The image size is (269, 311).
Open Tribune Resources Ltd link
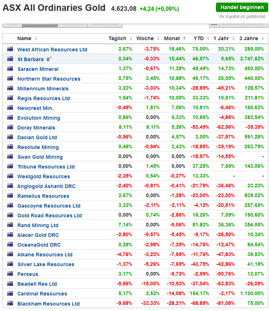[46, 167]
